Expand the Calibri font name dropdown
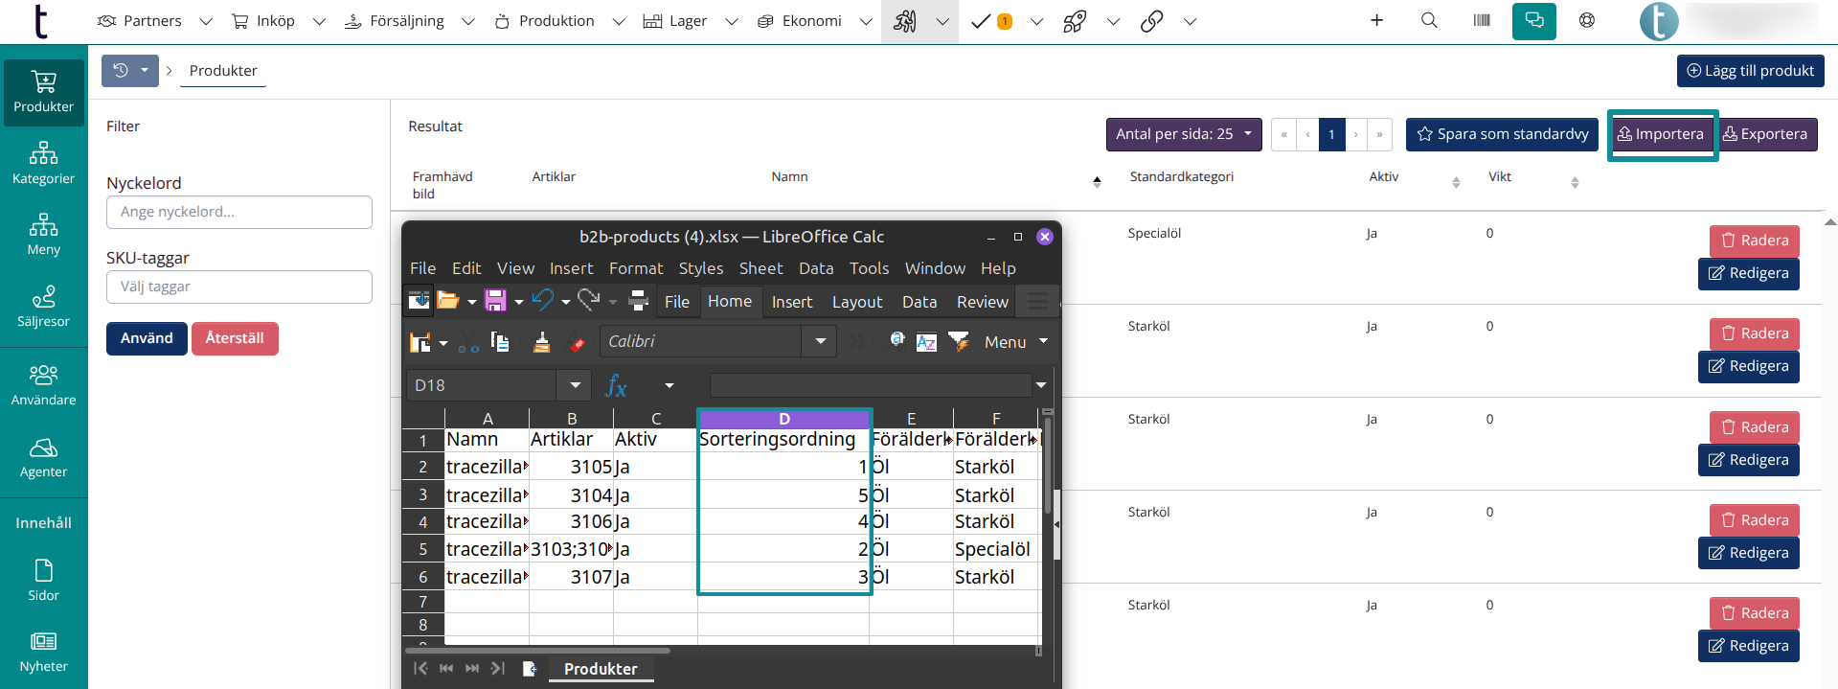The image size is (1838, 689). pos(820,341)
